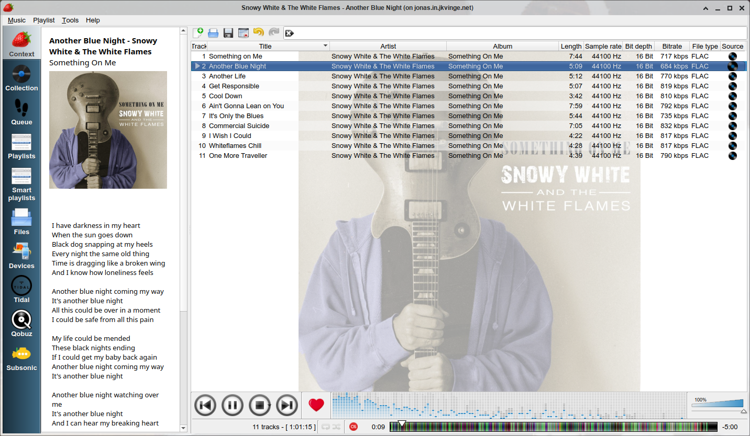Open the Title column sort dropdown
This screenshot has height=436, width=750.
(325, 46)
